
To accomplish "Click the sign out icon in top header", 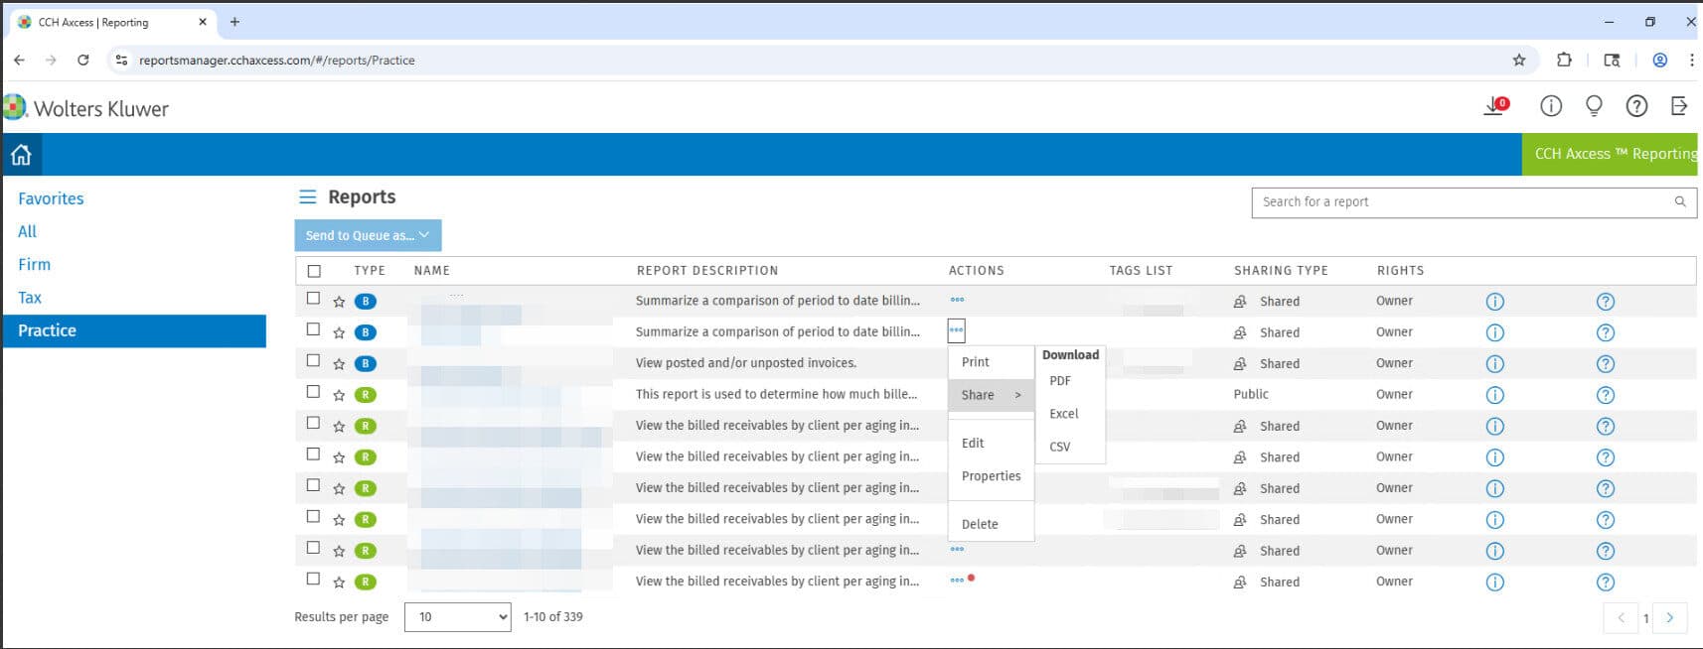I will tap(1679, 106).
